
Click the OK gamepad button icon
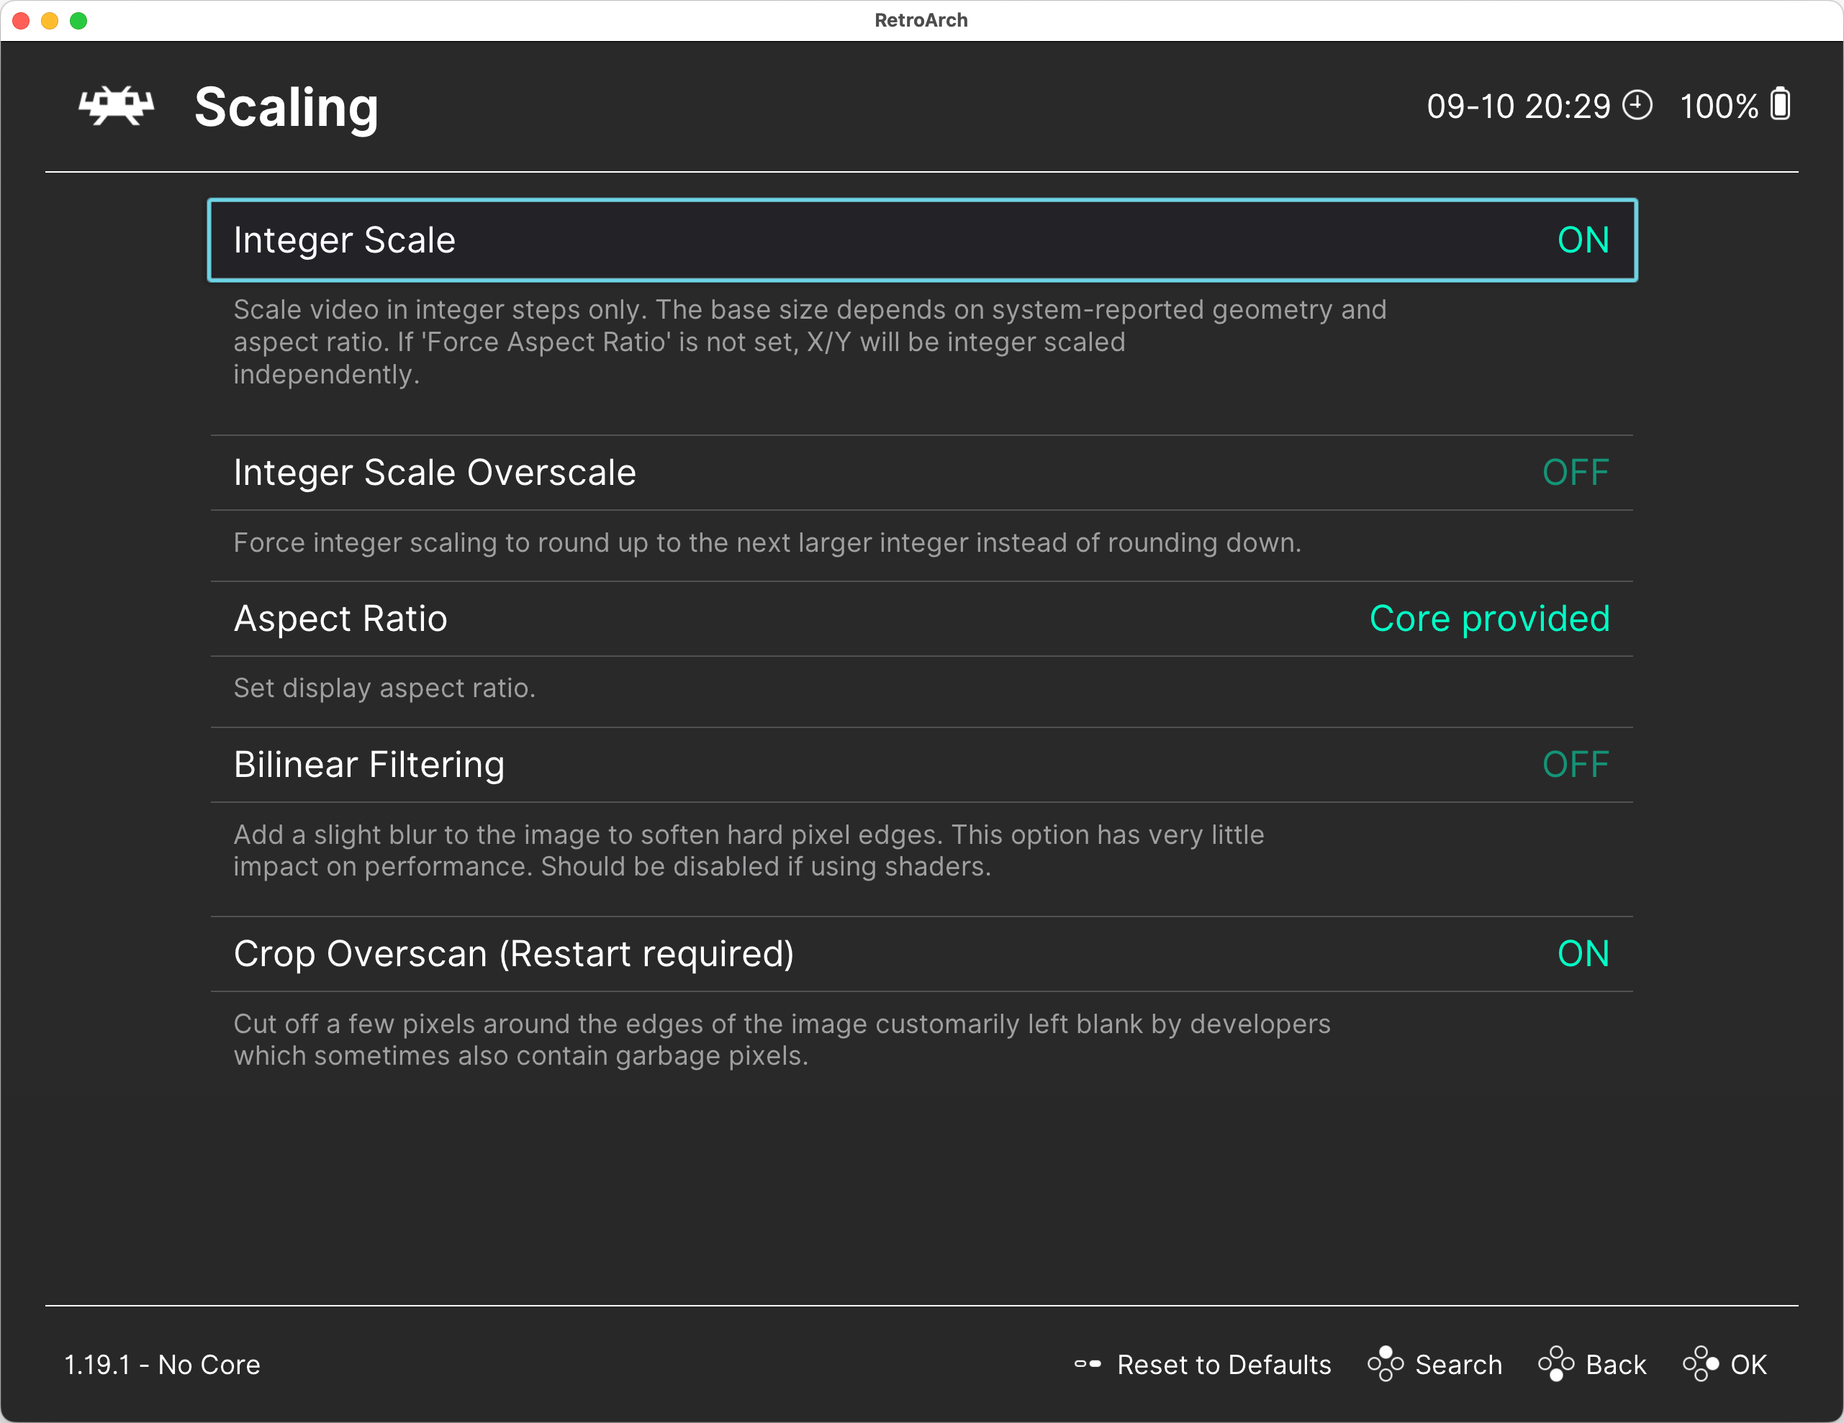point(1701,1364)
